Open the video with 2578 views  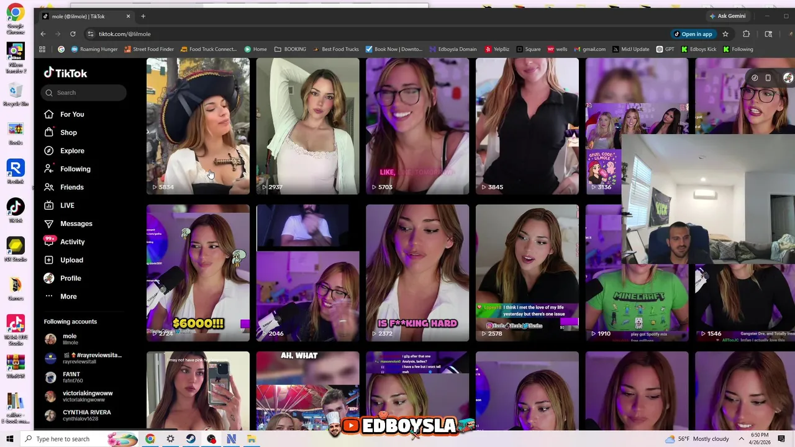(x=527, y=273)
